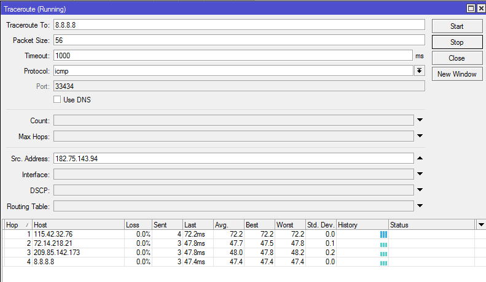
Task: Close the Traceroute window via title bar X
Action: 480,9
